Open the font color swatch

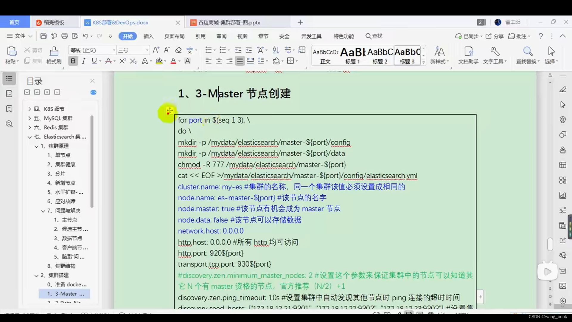(174, 61)
